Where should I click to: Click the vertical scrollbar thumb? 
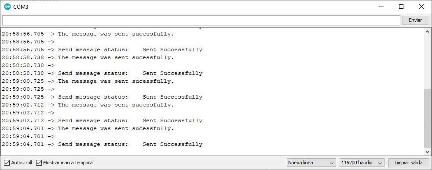[427, 118]
